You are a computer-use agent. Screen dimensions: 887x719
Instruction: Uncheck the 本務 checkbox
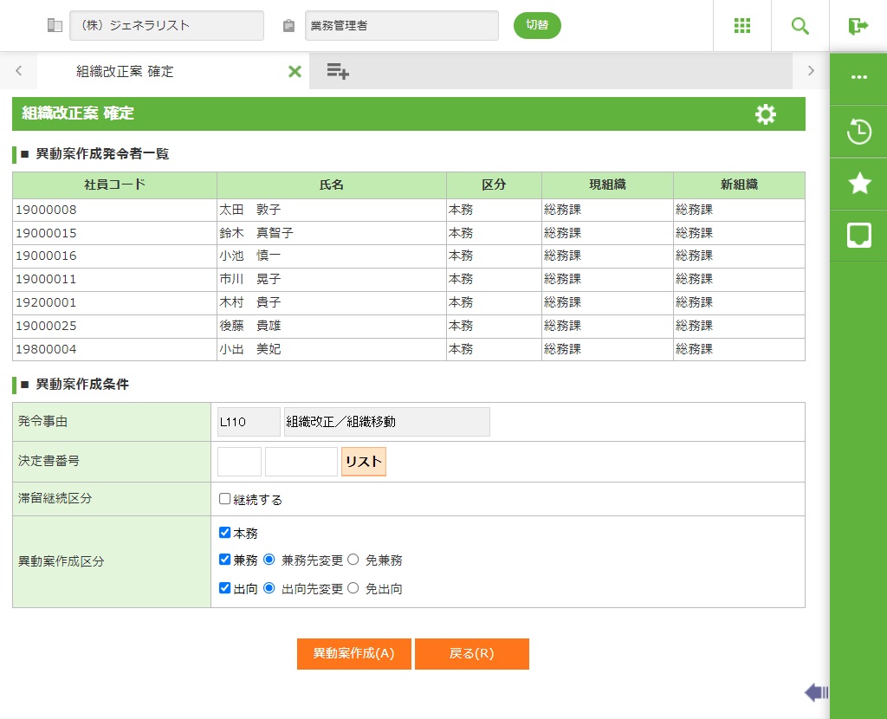coord(225,533)
